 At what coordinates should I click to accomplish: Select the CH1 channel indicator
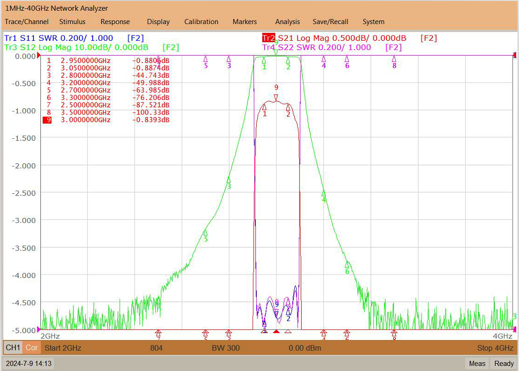13,347
